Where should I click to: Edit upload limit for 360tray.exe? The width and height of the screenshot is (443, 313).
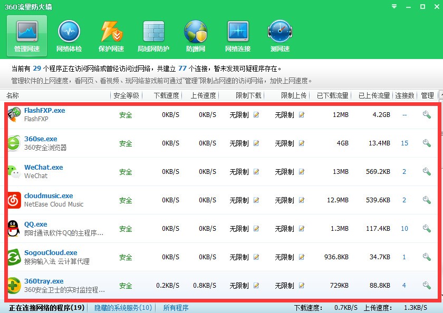click(302, 286)
